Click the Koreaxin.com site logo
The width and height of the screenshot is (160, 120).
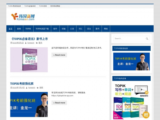tap(23, 17)
